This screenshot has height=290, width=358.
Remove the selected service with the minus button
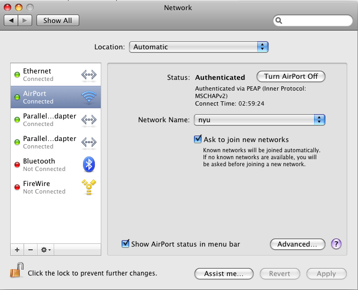[31, 250]
